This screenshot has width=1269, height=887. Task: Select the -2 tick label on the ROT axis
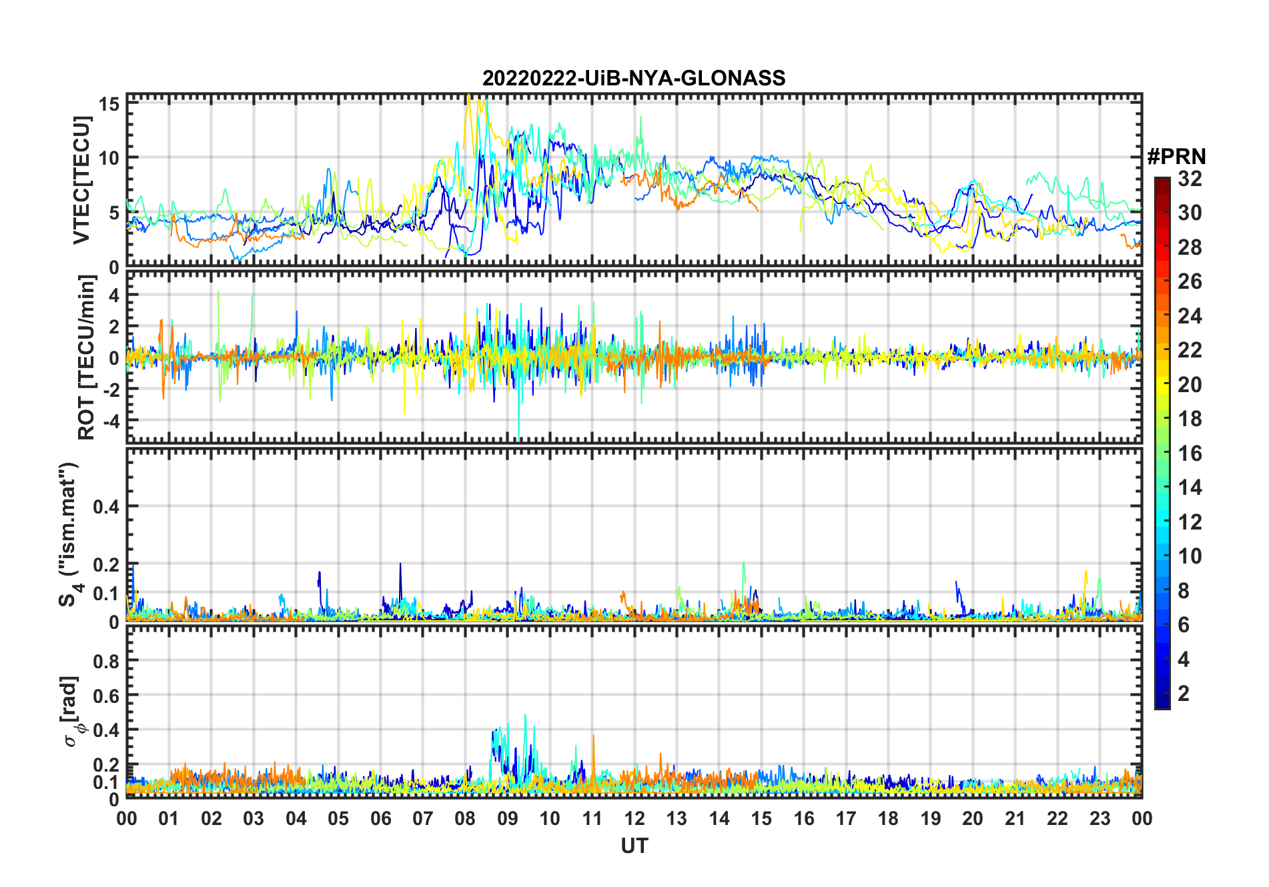tap(110, 389)
